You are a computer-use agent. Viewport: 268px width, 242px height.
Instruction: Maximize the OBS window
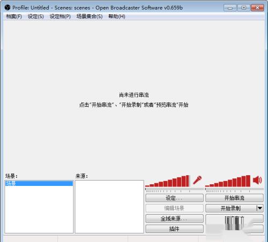pos(244,7)
